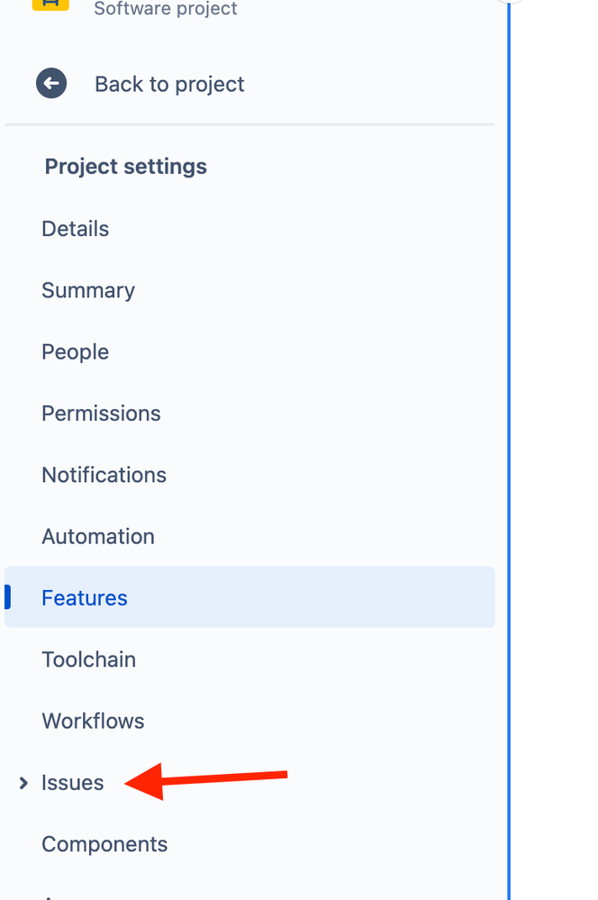This screenshot has width=598, height=900.
Task: Click the Software project subtitle text
Action: pos(166,8)
